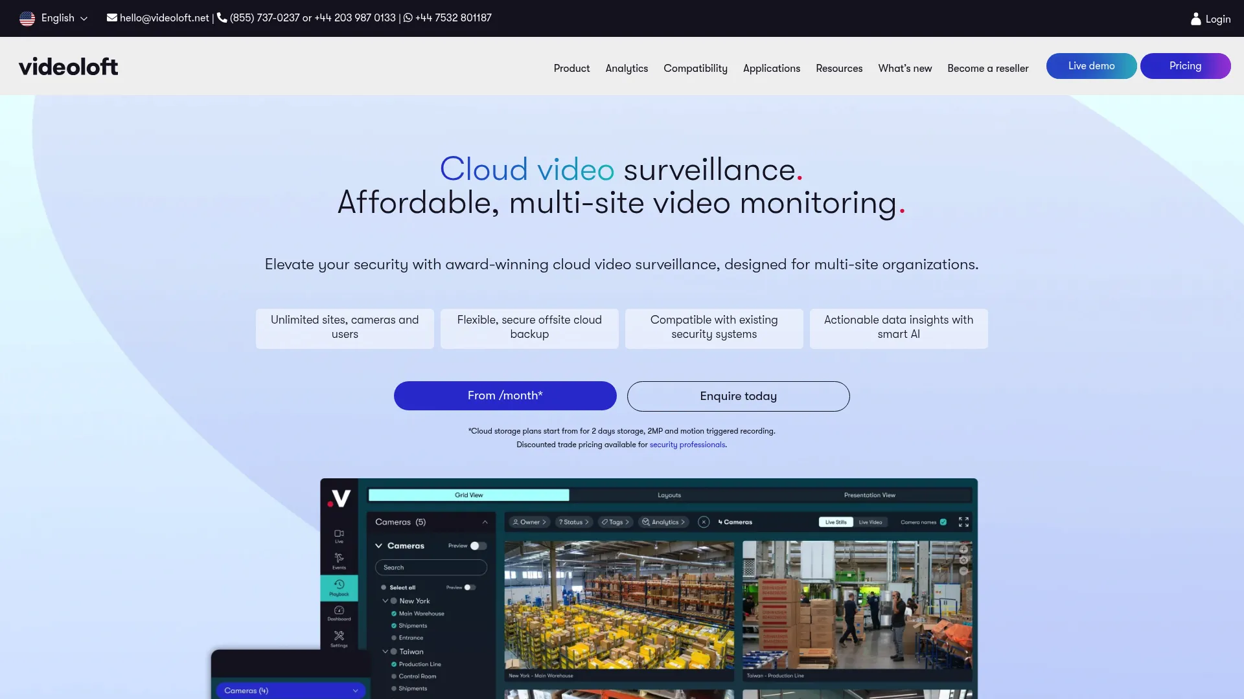Screen dimensions: 1244x699
Task: Select the Live Video option
Action: pos(870,522)
